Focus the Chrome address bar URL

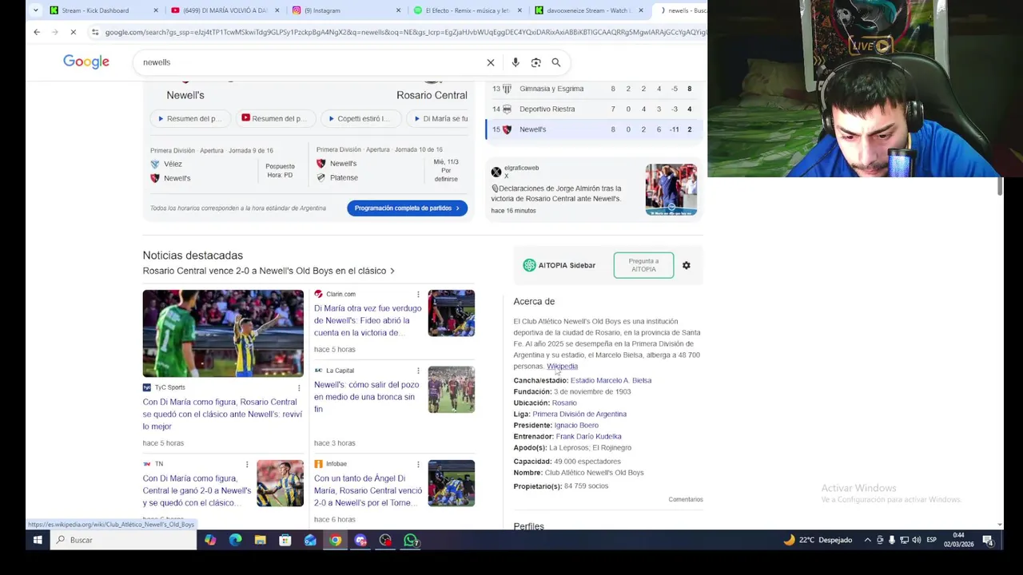pyautogui.click(x=405, y=32)
